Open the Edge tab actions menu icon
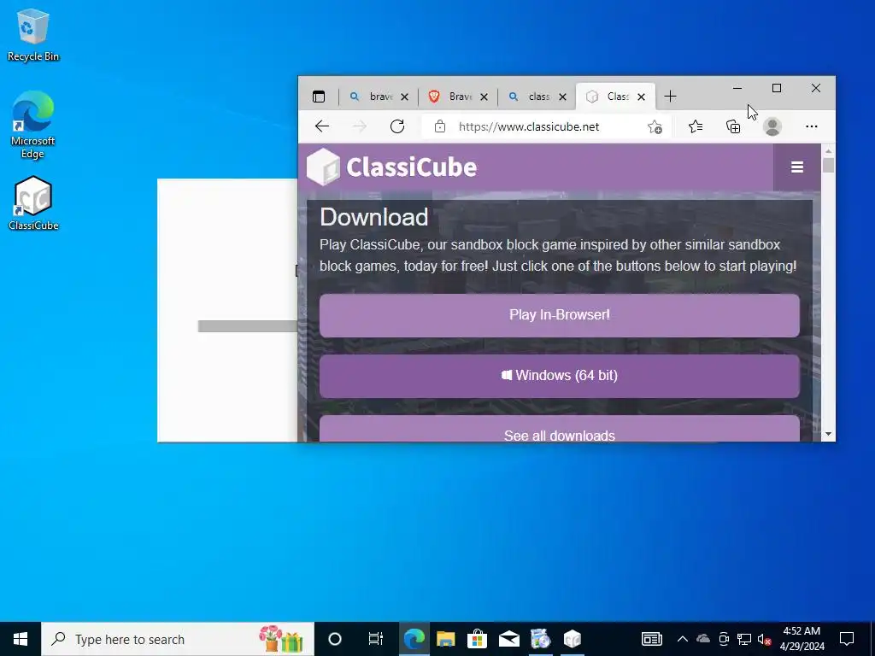The height and width of the screenshot is (656, 875). (319, 97)
